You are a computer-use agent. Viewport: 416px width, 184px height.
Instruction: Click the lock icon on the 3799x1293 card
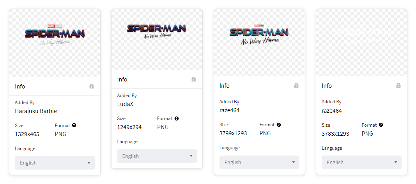pos(296,86)
